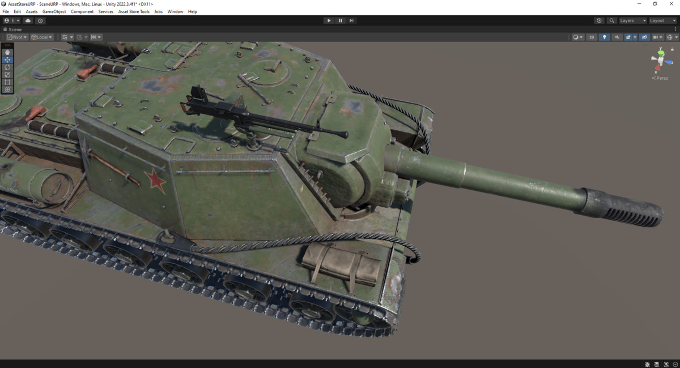This screenshot has width=680, height=368.
Task: Open Pivot/Center handle position dropdown
Action: [x=17, y=37]
